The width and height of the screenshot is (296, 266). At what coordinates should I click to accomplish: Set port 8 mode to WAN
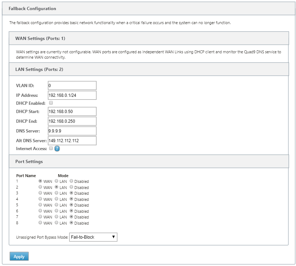[x=40, y=222]
